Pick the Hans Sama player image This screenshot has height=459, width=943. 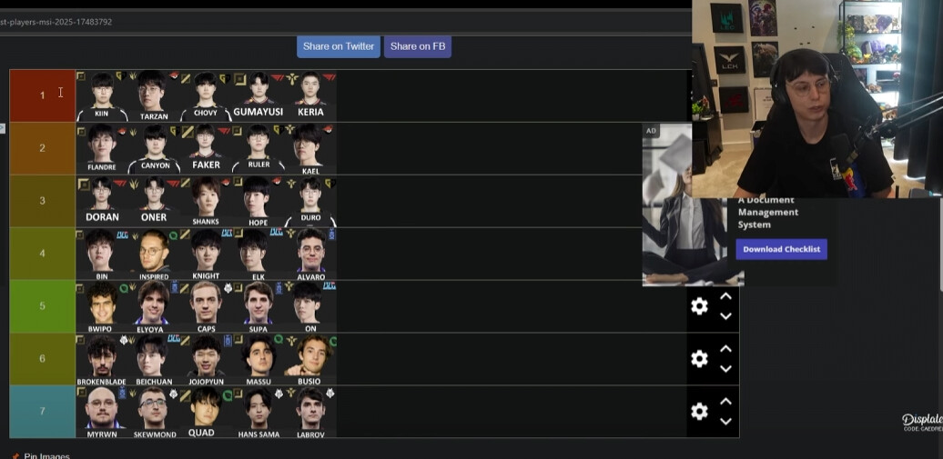coord(258,412)
